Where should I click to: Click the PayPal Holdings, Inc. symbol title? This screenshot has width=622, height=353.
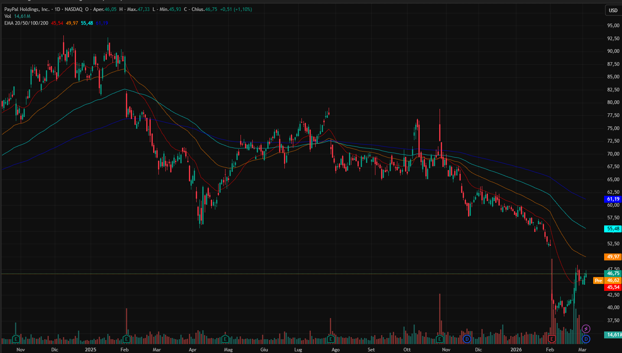[x=27, y=9]
